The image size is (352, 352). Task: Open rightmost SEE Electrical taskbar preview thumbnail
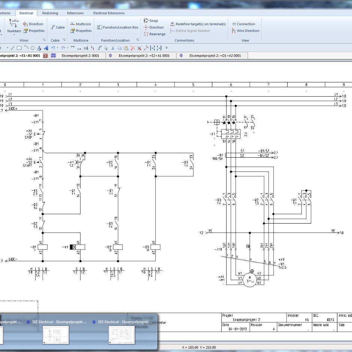pyautogui.click(x=122, y=335)
